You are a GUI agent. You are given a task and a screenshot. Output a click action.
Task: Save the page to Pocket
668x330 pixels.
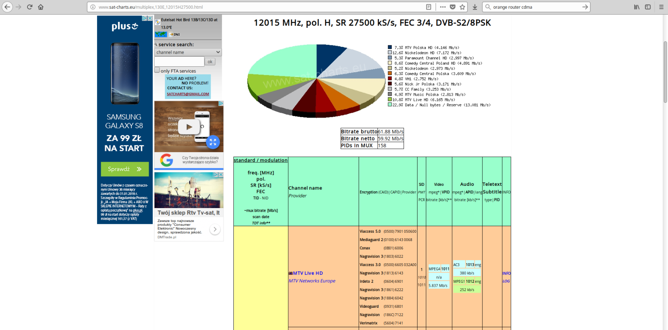point(452,7)
